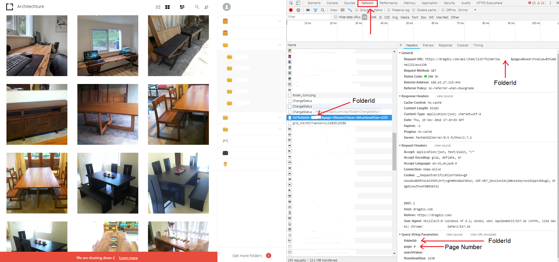The image size is (559, 262).
Task: Click view source for Request Headers
Action: coord(442,145)
